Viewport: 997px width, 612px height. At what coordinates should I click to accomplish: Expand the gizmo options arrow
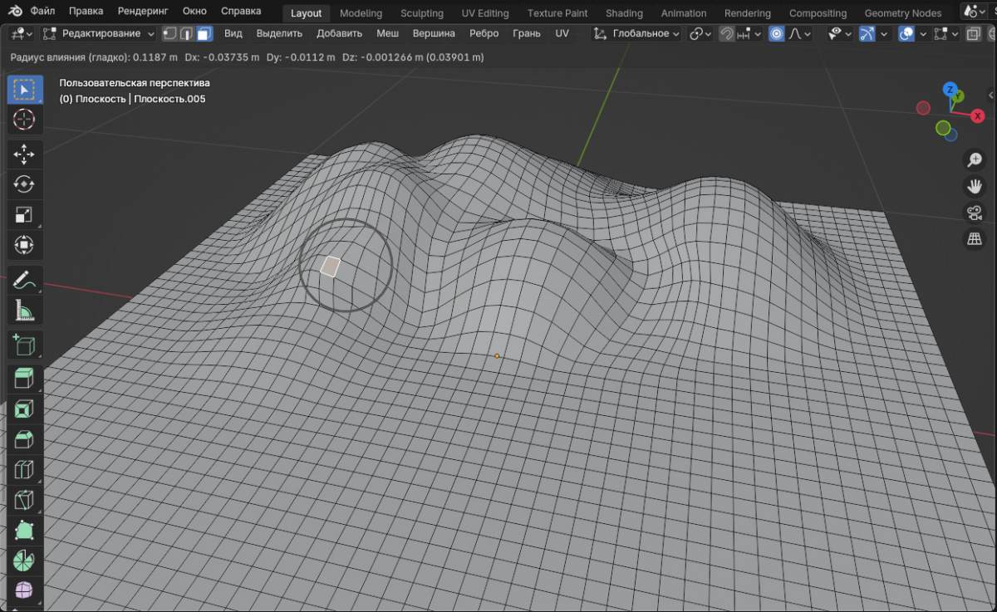883,33
